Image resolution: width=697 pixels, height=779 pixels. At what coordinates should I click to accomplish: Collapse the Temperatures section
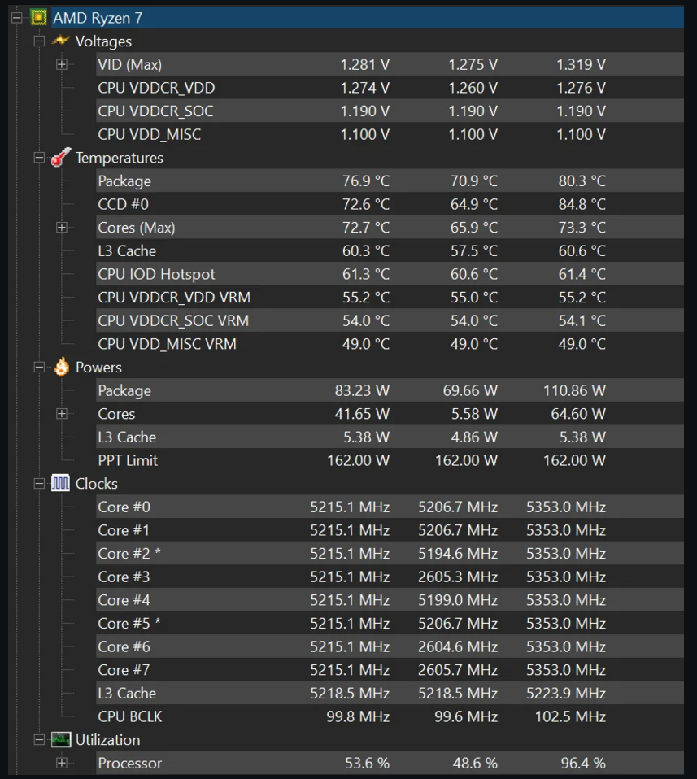[x=39, y=158]
